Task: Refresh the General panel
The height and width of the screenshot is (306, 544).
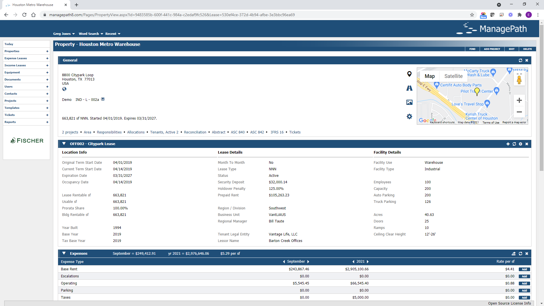Action: click(521, 60)
